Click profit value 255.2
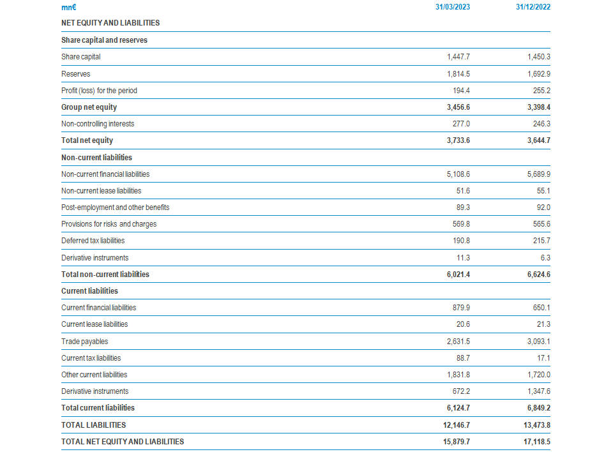This screenshot has width=606, height=452. click(x=542, y=91)
